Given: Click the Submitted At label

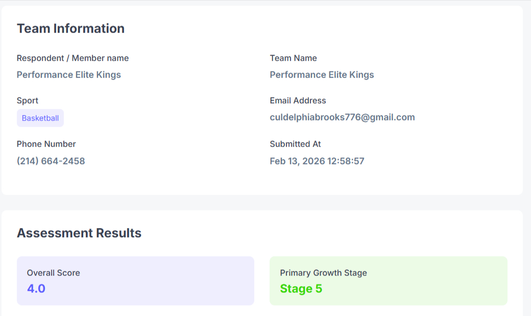Looking at the screenshot, I should pyautogui.click(x=295, y=144).
